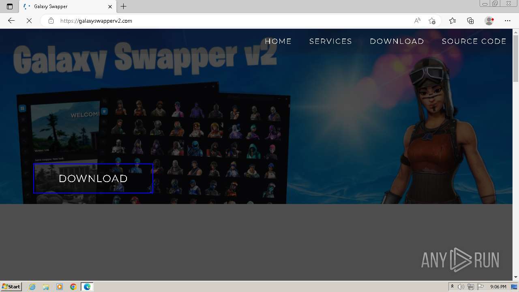Click the scrollbar down arrow
Image resolution: width=519 pixels, height=292 pixels.
coord(516,277)
